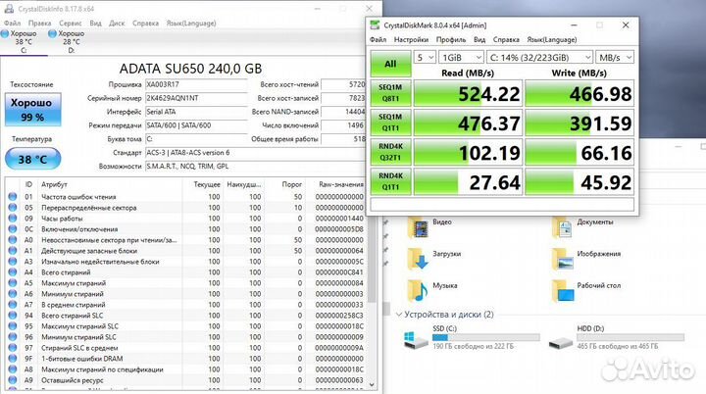Open Профиль menu in CrystalDiskMark
Screen dimensions: 706x394
coord(451,39)
